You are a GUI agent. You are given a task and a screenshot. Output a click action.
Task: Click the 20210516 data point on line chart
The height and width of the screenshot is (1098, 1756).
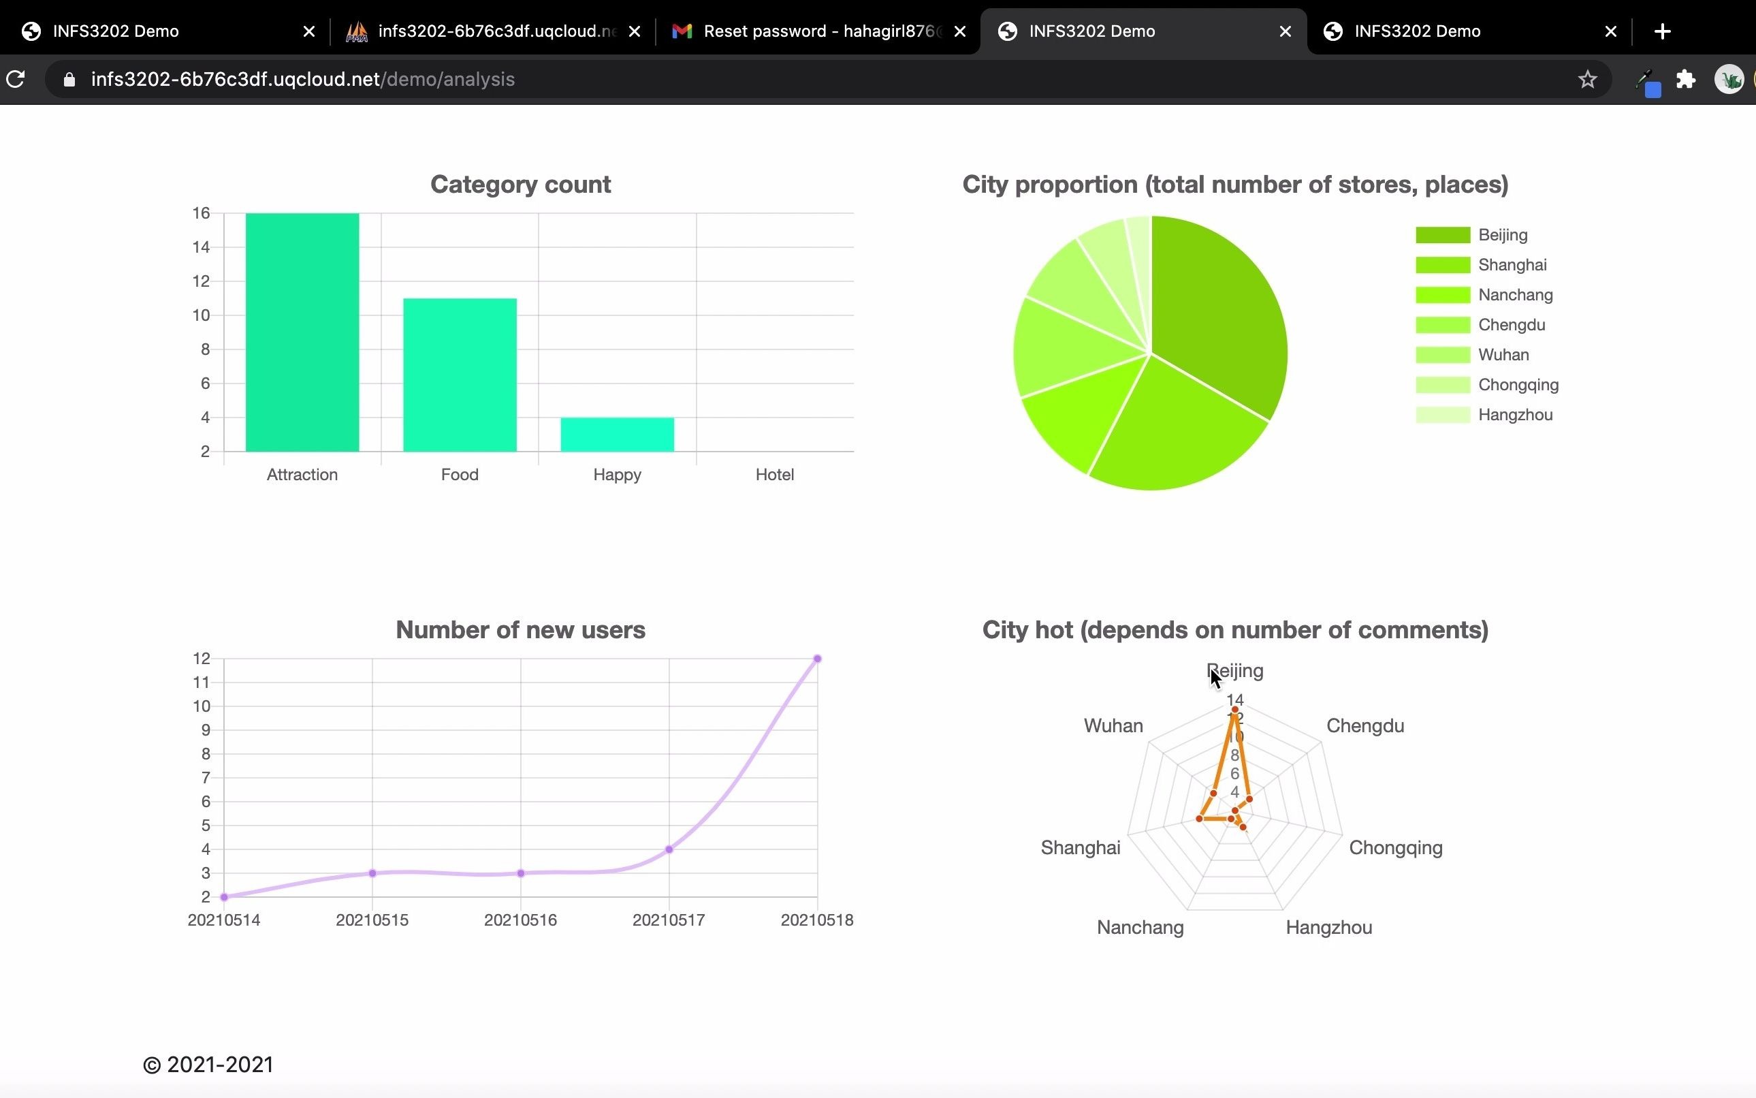click(520, 873)
